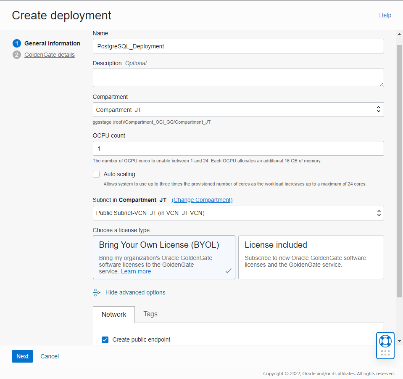Image resolution: width=403 pixels, height=379 pixels.
Task: Collapse advanced options
Action: tap(135, 292)
